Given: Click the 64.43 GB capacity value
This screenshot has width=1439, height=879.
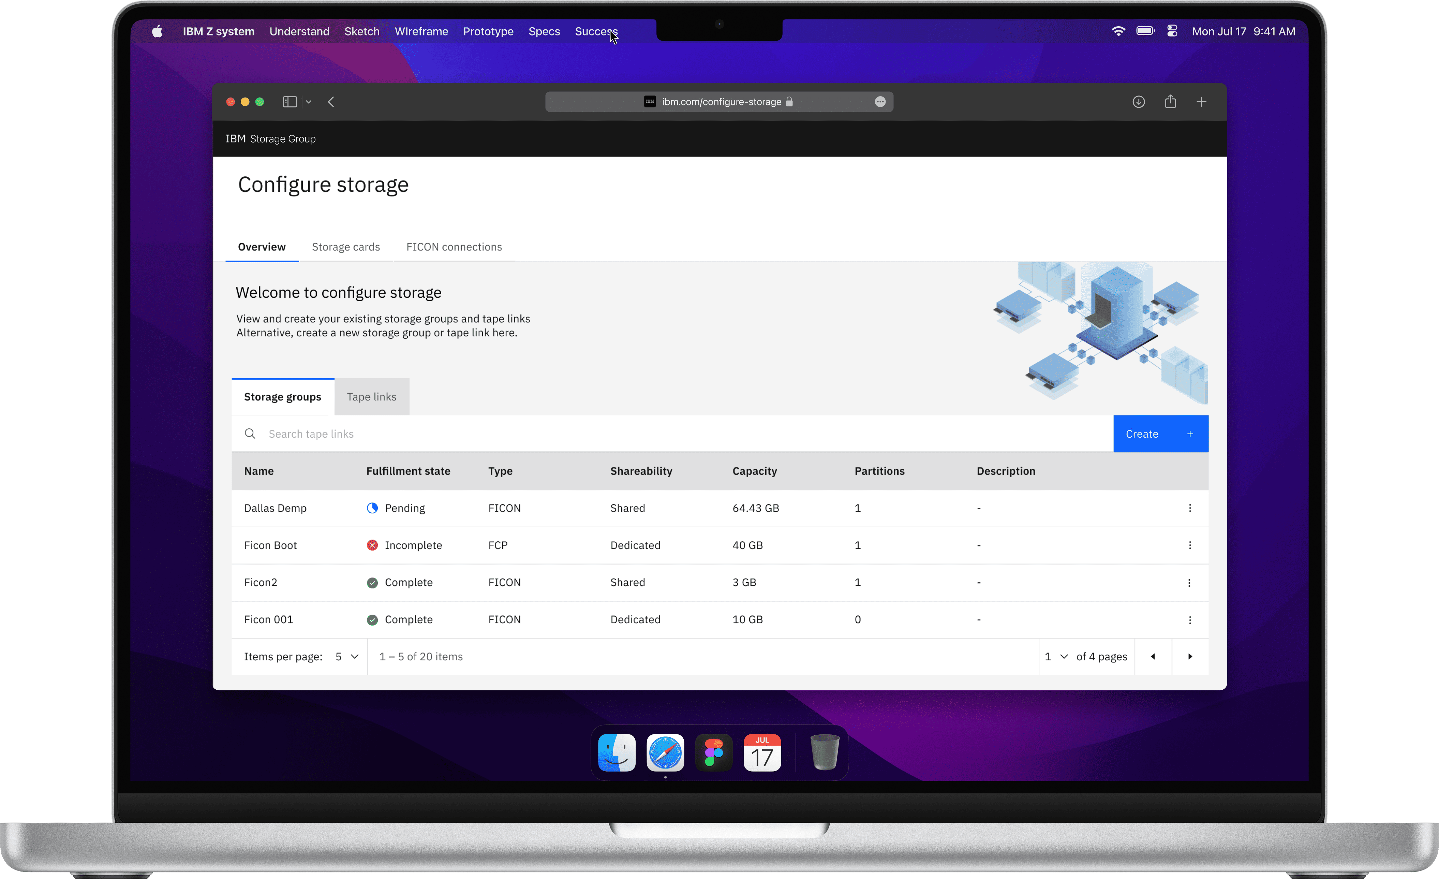Looking at the screenshot, I should point(756,508).
